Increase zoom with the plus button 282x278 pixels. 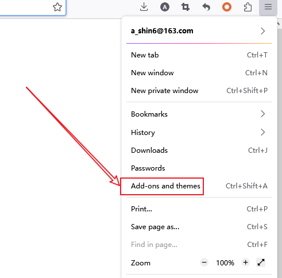[x=246, y=262]
